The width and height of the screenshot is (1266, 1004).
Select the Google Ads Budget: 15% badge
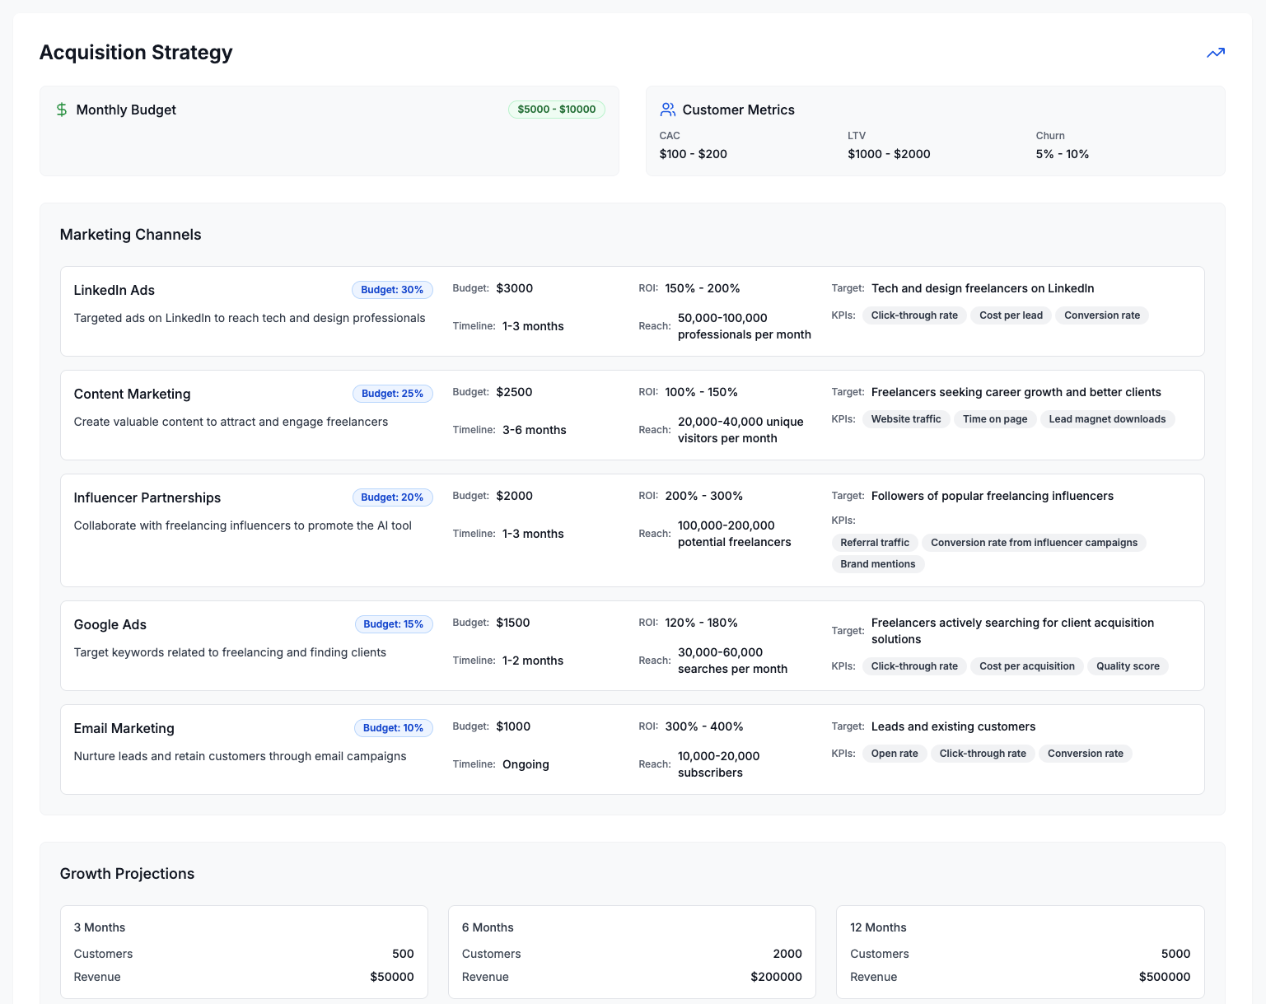click(x=393, y=624)
